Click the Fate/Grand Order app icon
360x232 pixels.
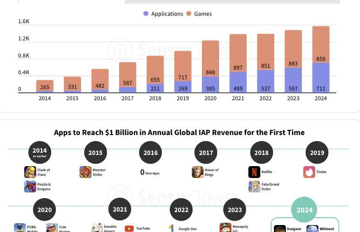254,187
